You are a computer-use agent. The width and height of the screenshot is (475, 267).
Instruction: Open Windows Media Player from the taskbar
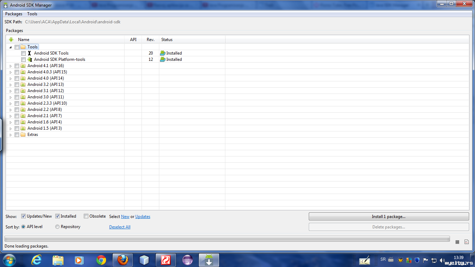(79, 260)
